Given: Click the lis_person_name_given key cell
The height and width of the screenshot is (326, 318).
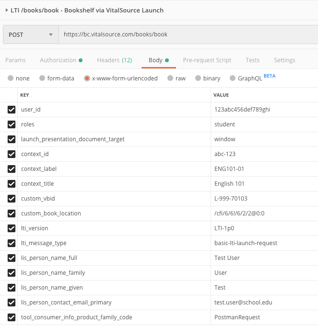Looking at the screenshot, I should pos(114,288).
